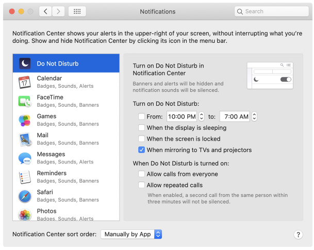Go back using the left chevron button
This screenshot has width=314, height=250.
click(x=45, y=11)
